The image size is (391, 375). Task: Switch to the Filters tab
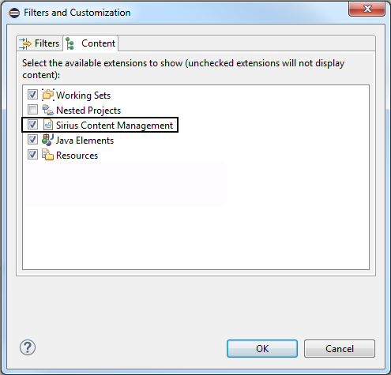(x=39, y=43)
